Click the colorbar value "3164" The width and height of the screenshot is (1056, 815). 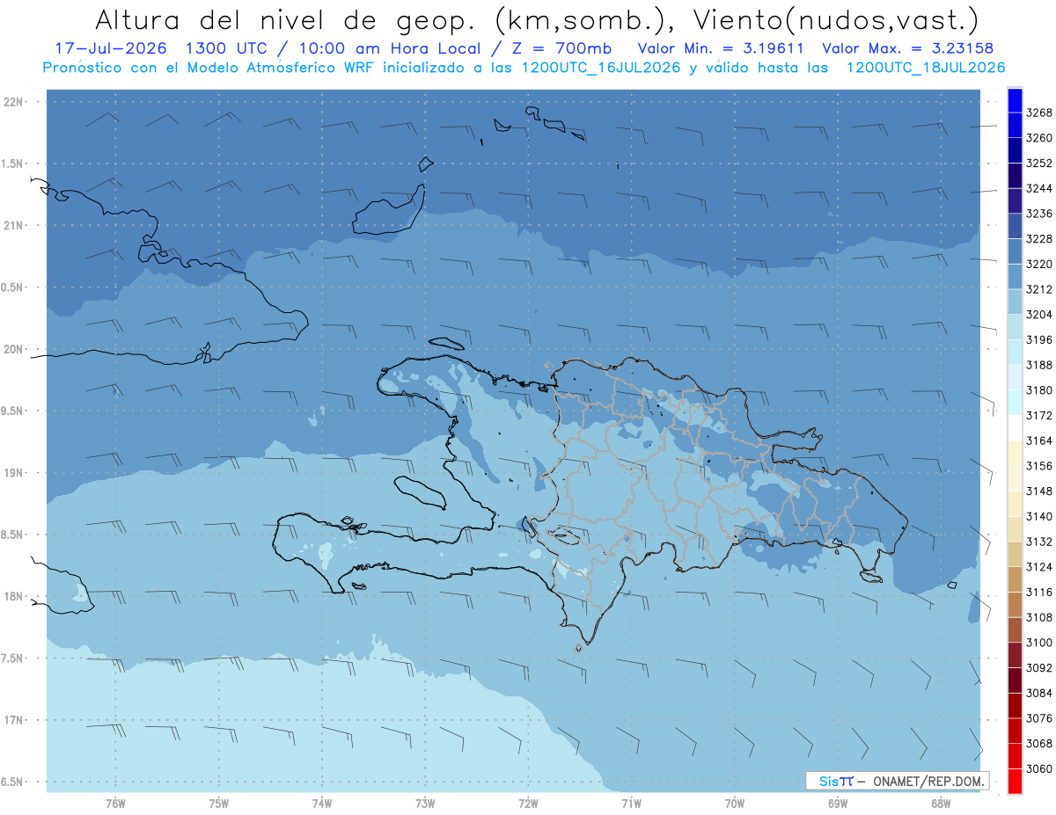(x=1039, y=440)
